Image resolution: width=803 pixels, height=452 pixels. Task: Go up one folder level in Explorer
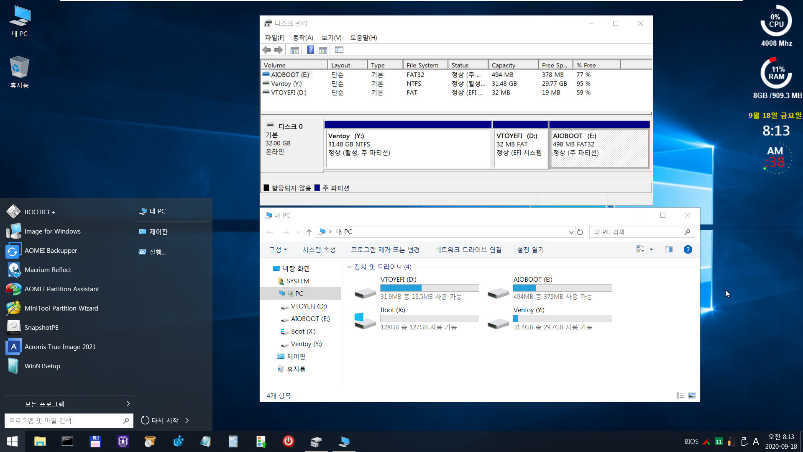click(x=309, y=232)
